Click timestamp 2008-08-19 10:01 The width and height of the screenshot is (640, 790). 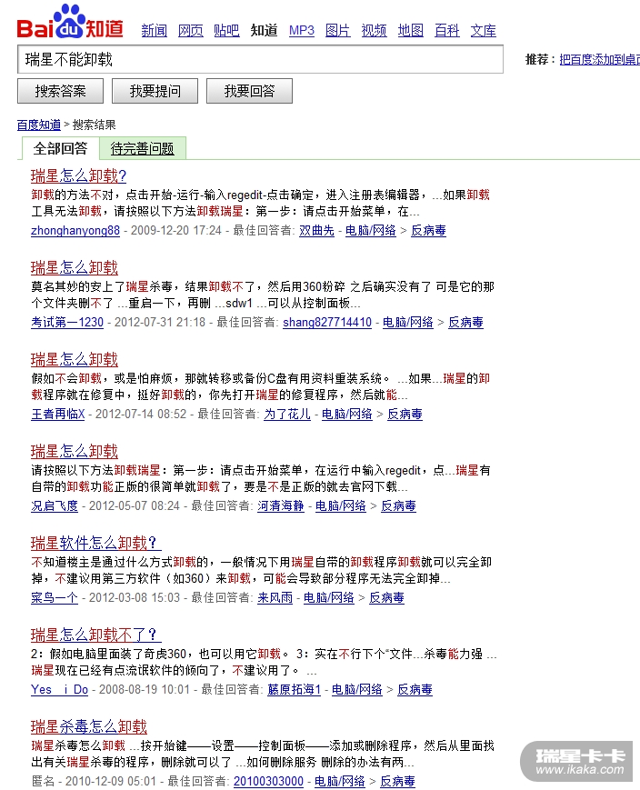145,689
